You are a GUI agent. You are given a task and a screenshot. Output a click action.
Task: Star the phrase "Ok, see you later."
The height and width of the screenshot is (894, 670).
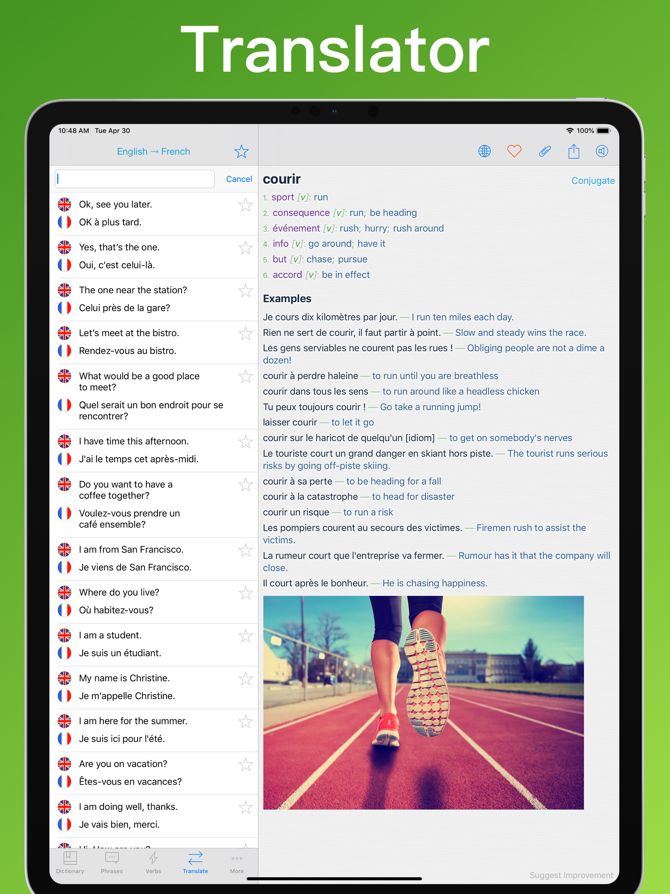[245, 205]
